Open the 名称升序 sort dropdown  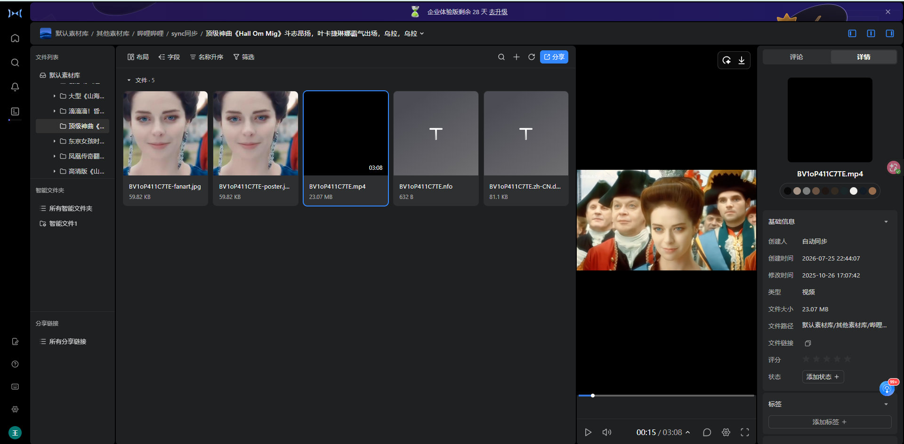click(x=207, y=57)
